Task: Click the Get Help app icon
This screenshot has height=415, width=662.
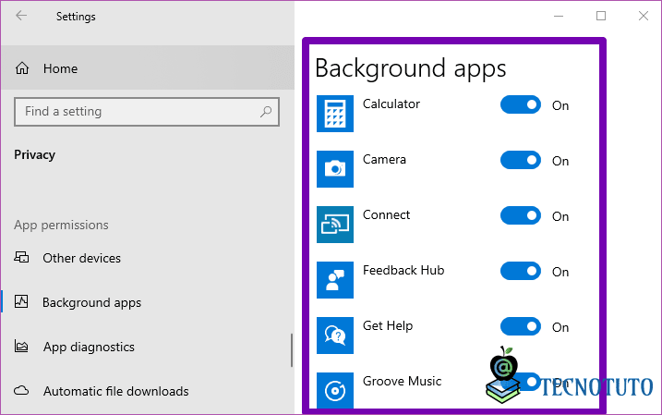Action: pos(335,336)
